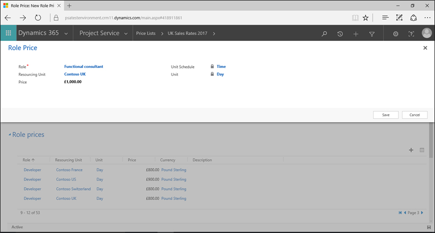The width and height of the screenshot is (435, 233).
Task: Click the £900.00 price cell
Action: pyautogui.click(x=153, y=179)
